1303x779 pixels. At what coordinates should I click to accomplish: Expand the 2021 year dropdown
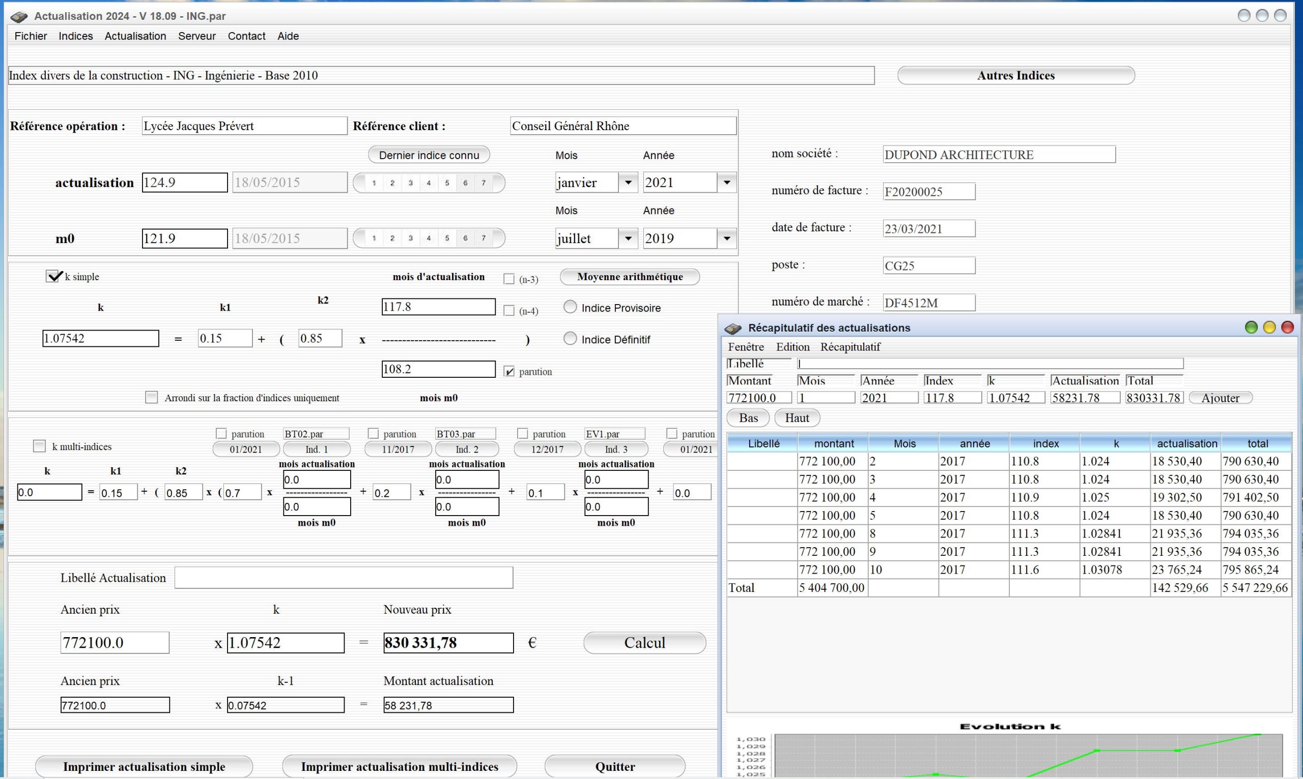click(728, 183)
